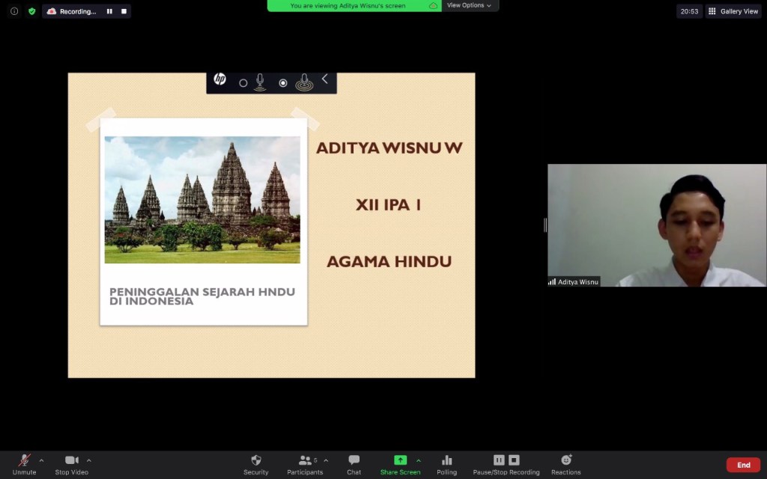This screenshot has width=767, height=479.
Task: Open the View Options dropdown
Action: (469, 5)
